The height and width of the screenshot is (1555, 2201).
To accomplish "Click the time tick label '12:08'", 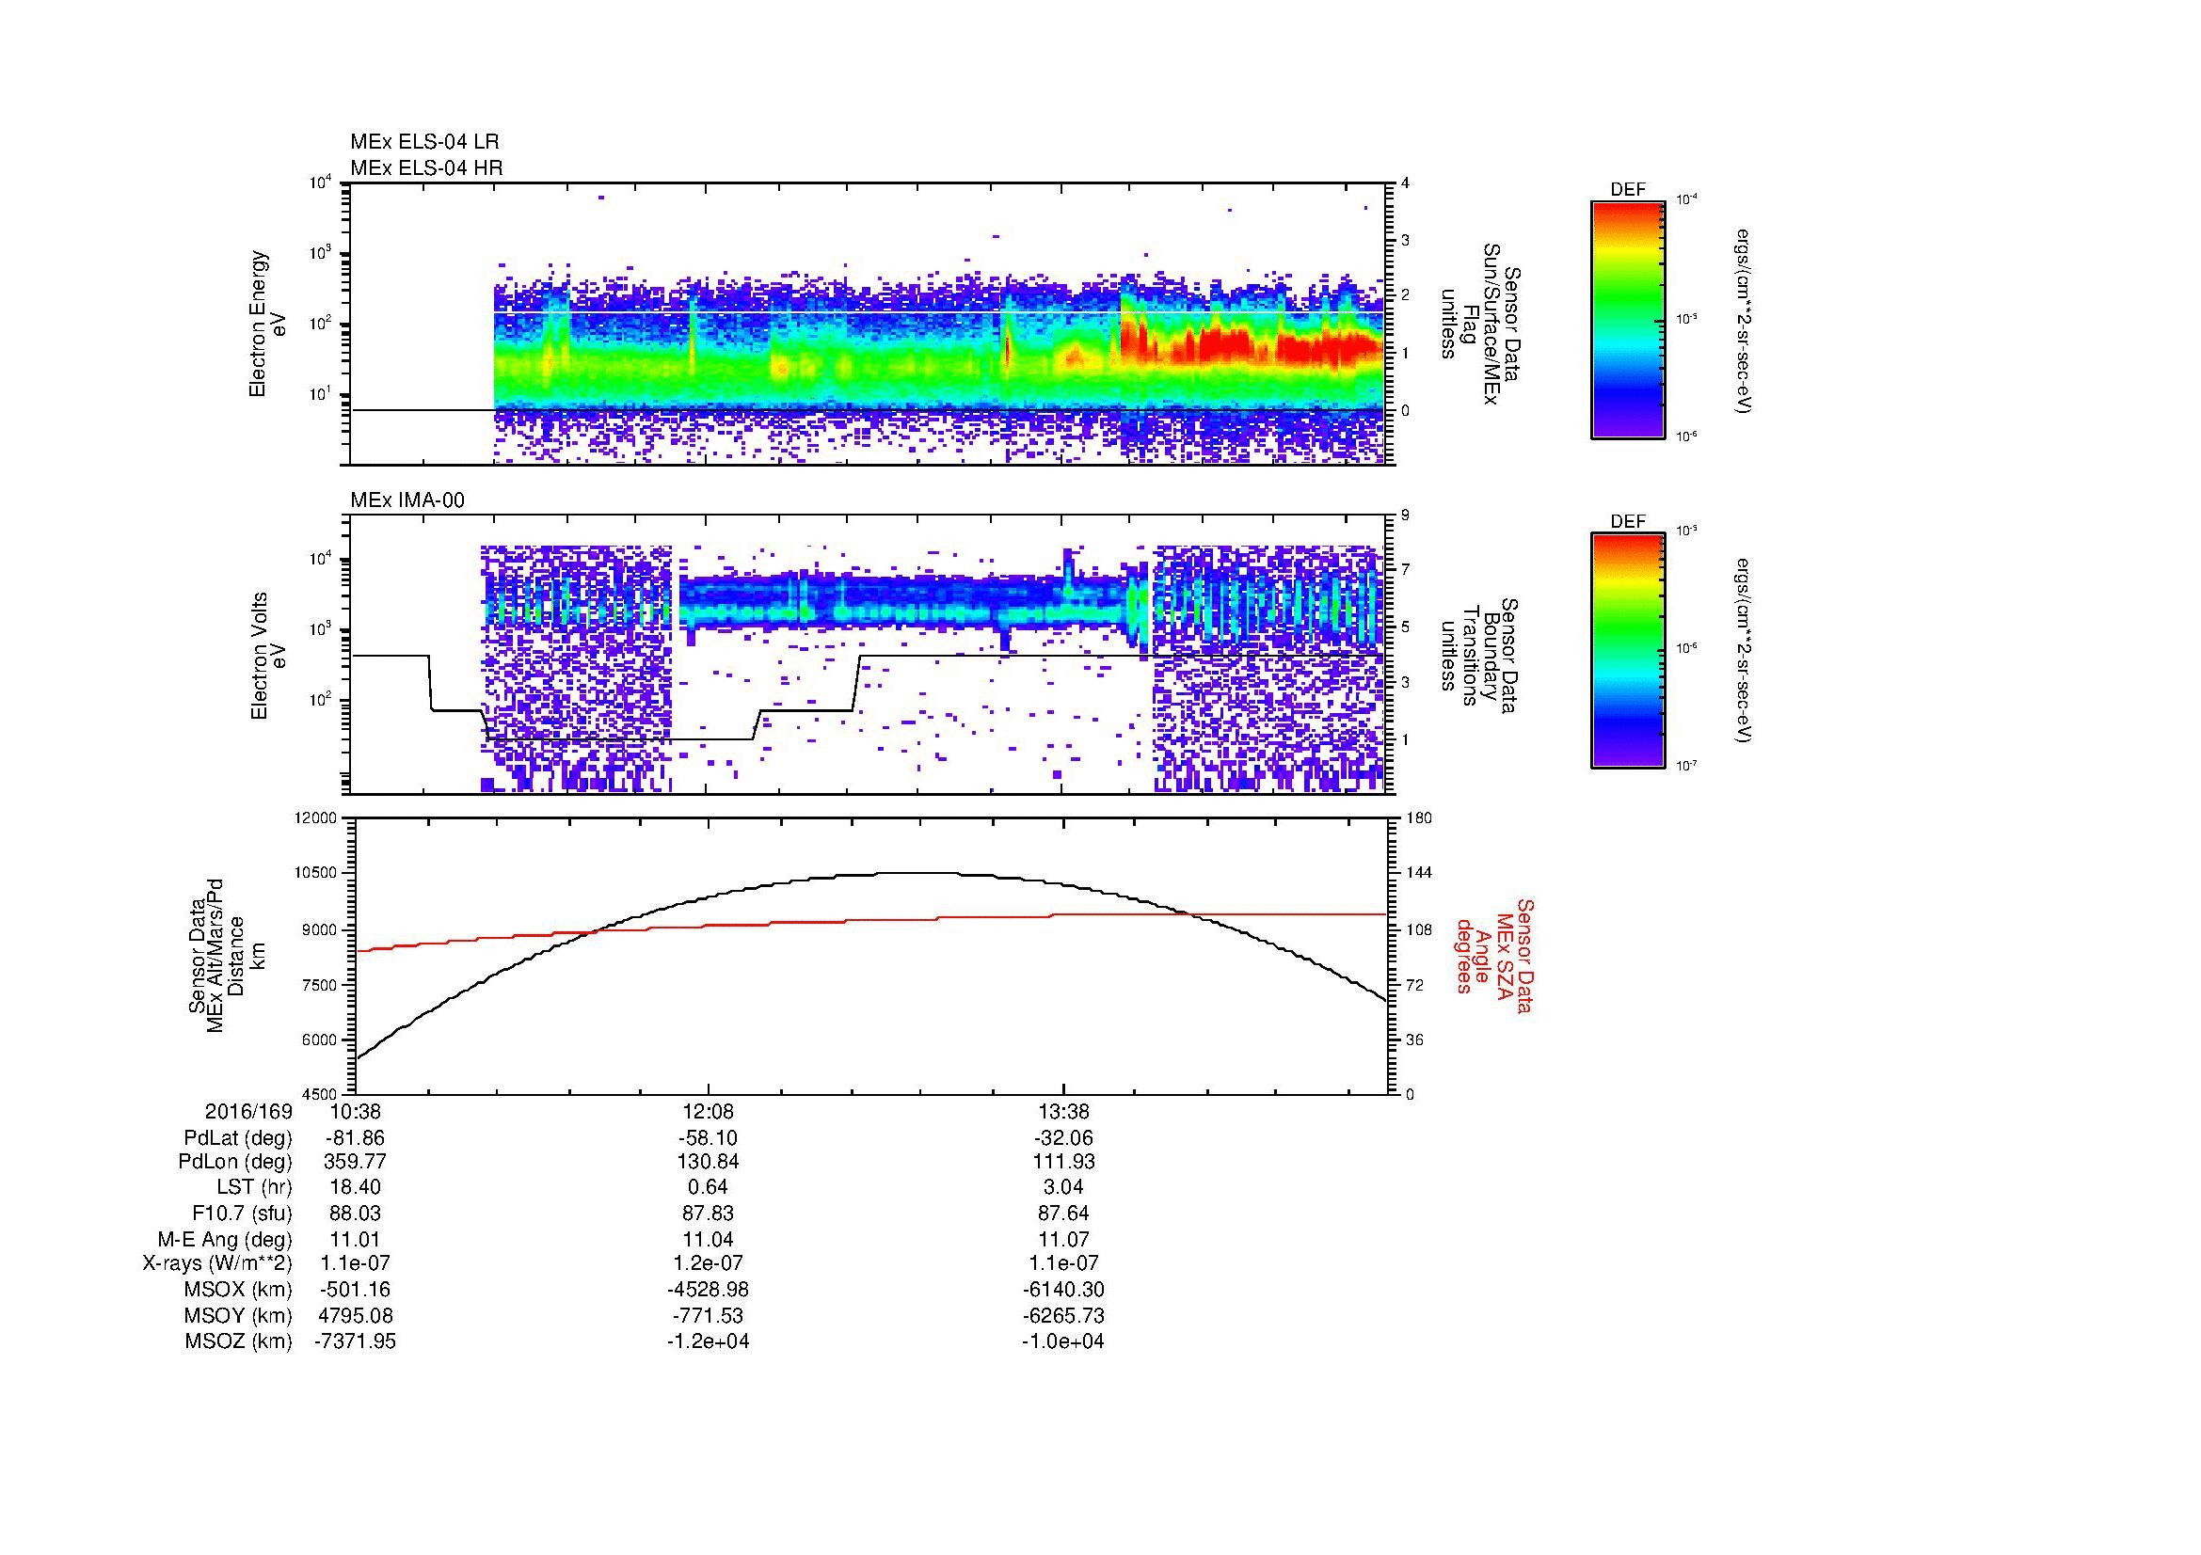I will click(x=709, y=1112).
